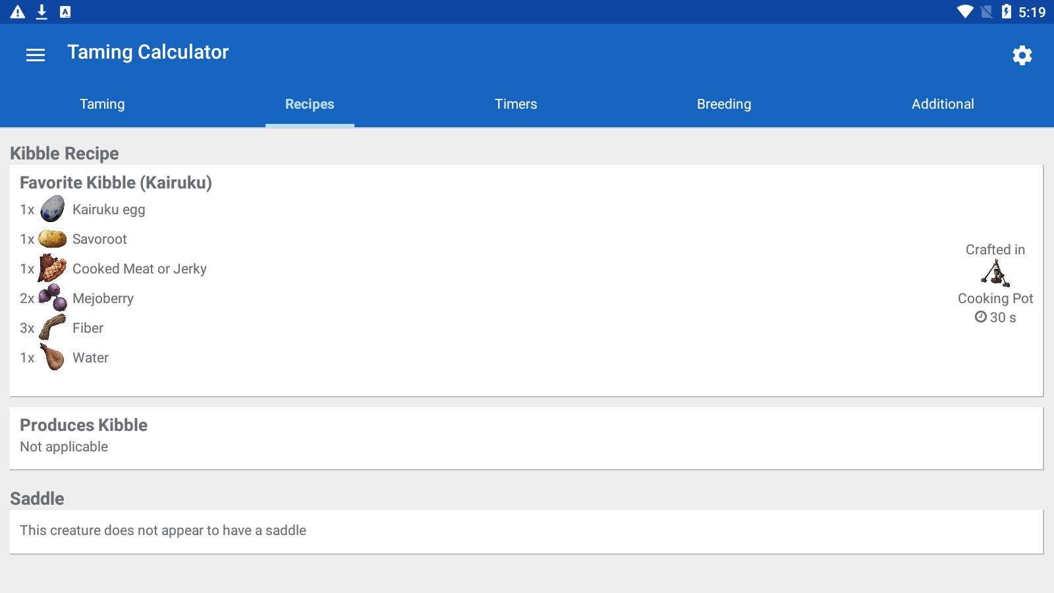Open settings via the gear icon
1054x593 pixels.
click(x=1022, y=55)
